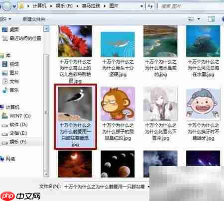Click the sidebar scrollbar down arrow
This screenshot has width=224, height=201.
(x=46, y=174)
